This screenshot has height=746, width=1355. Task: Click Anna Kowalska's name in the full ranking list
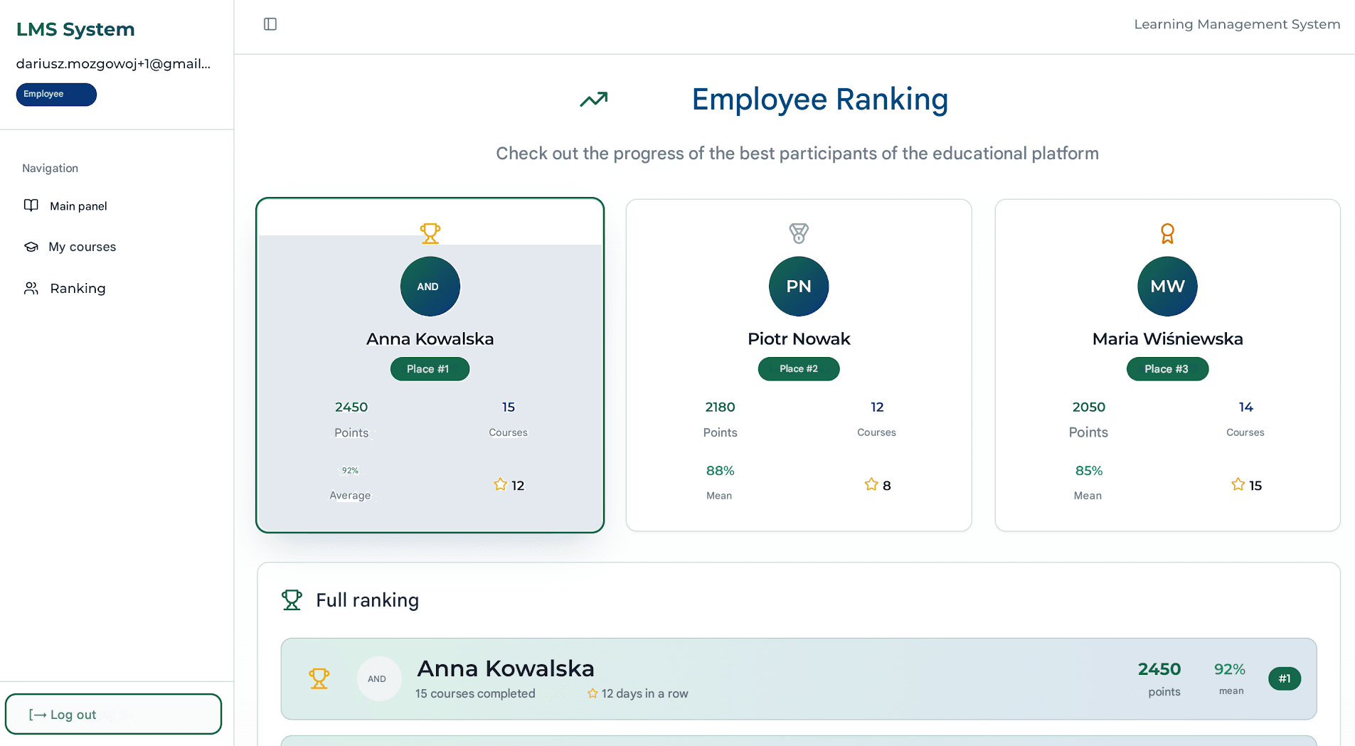pos(505,668)
